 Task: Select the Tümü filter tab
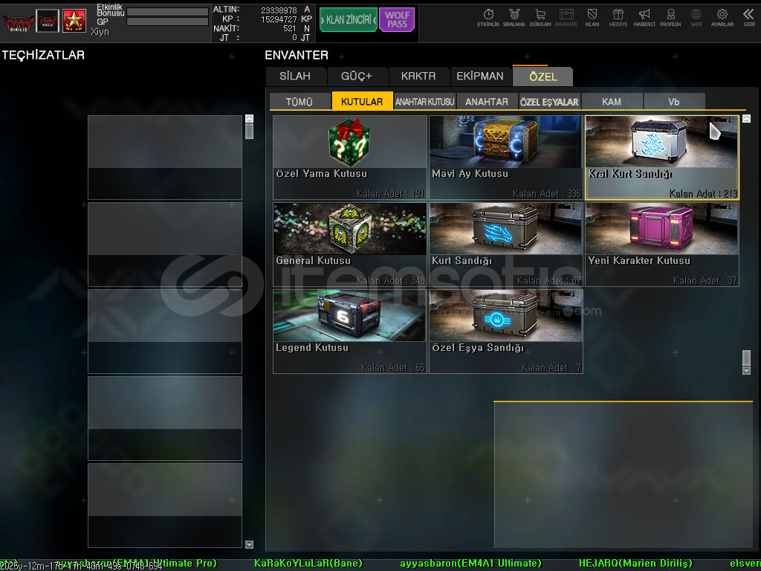point(299,102)
